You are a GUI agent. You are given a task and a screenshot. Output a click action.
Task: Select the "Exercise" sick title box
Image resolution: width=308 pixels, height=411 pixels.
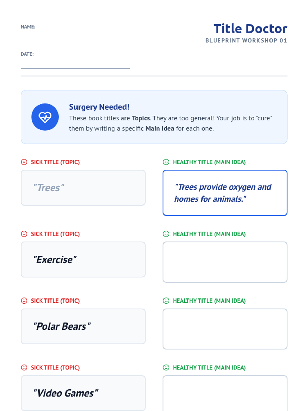83,259
